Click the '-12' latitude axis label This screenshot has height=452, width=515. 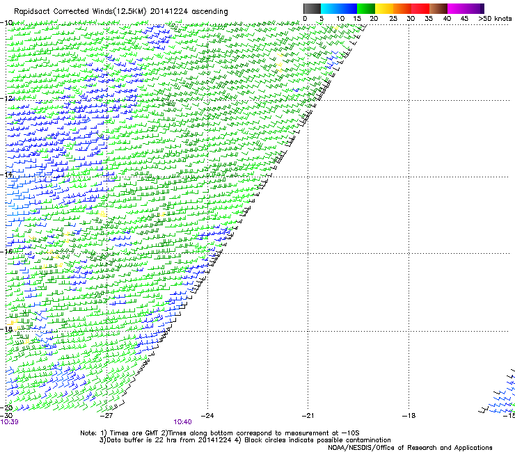[6, 99]
